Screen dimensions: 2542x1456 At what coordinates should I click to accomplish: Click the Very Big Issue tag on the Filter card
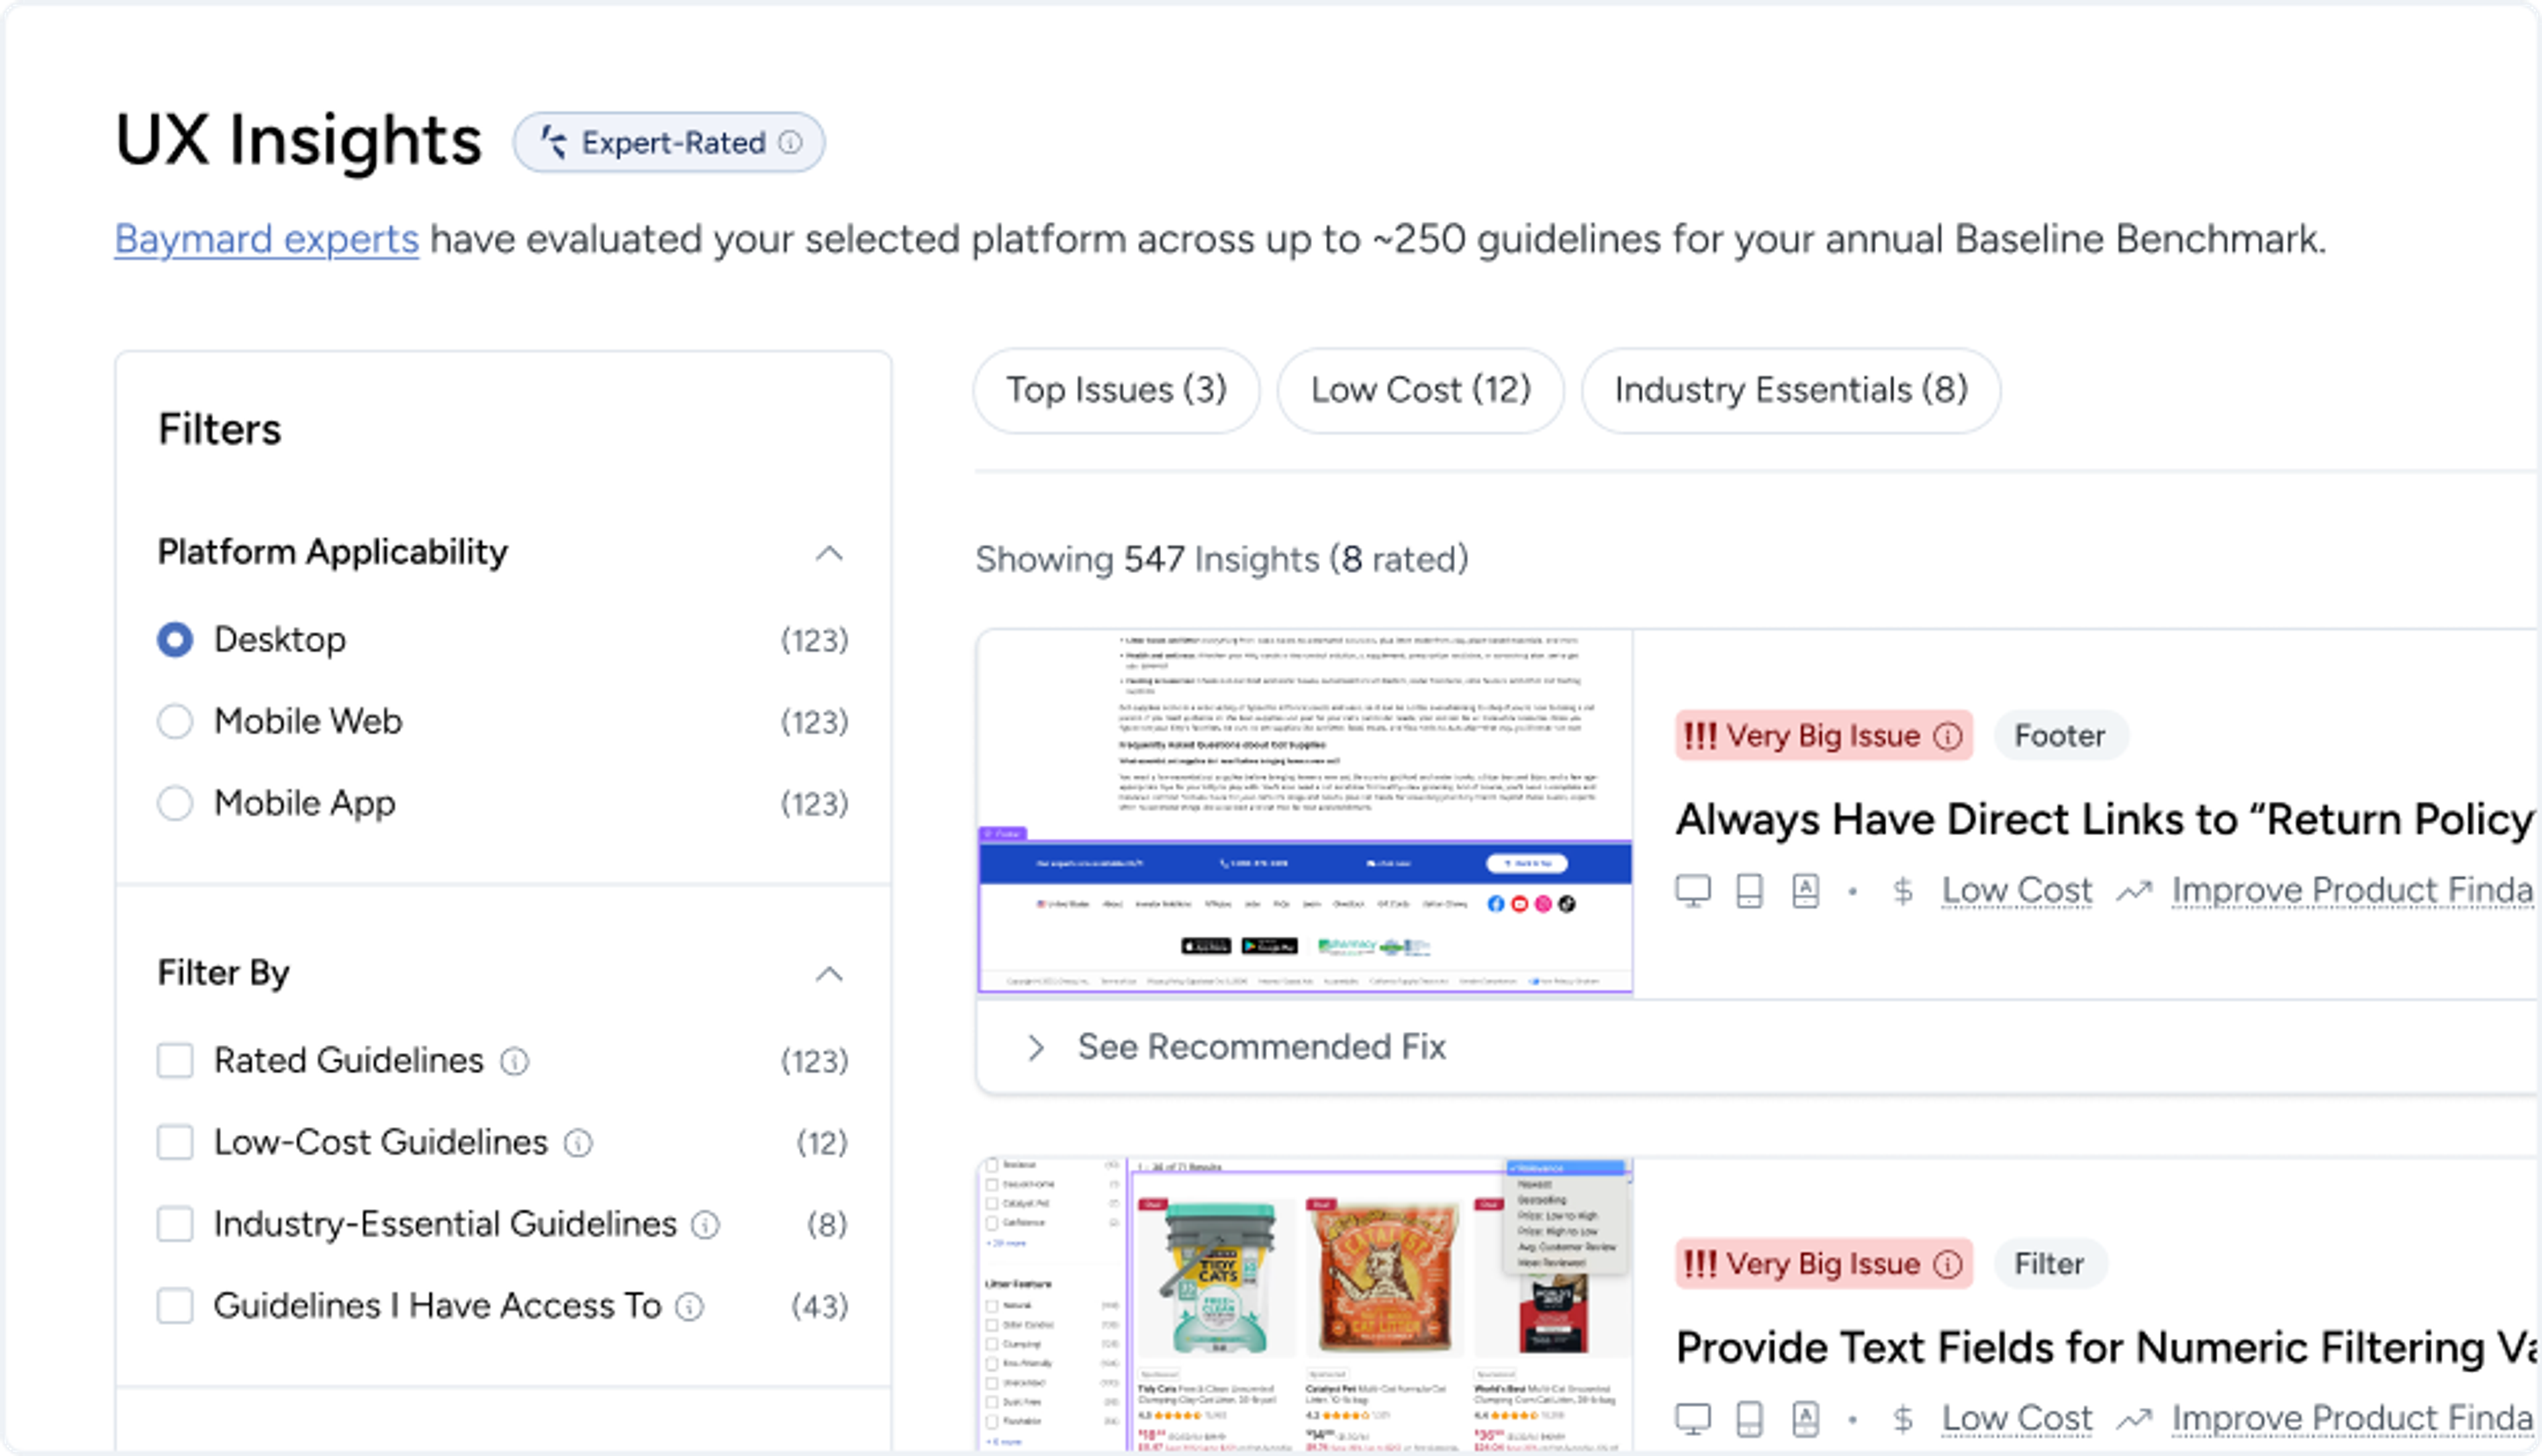point(1824,1265)
